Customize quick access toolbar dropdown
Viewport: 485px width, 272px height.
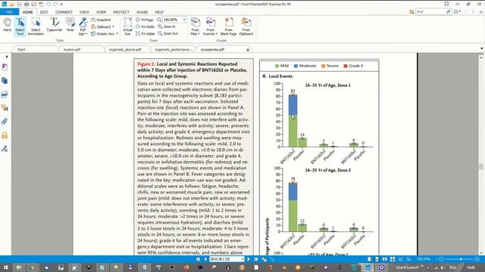pyautogui.click(x=61, y=5)
